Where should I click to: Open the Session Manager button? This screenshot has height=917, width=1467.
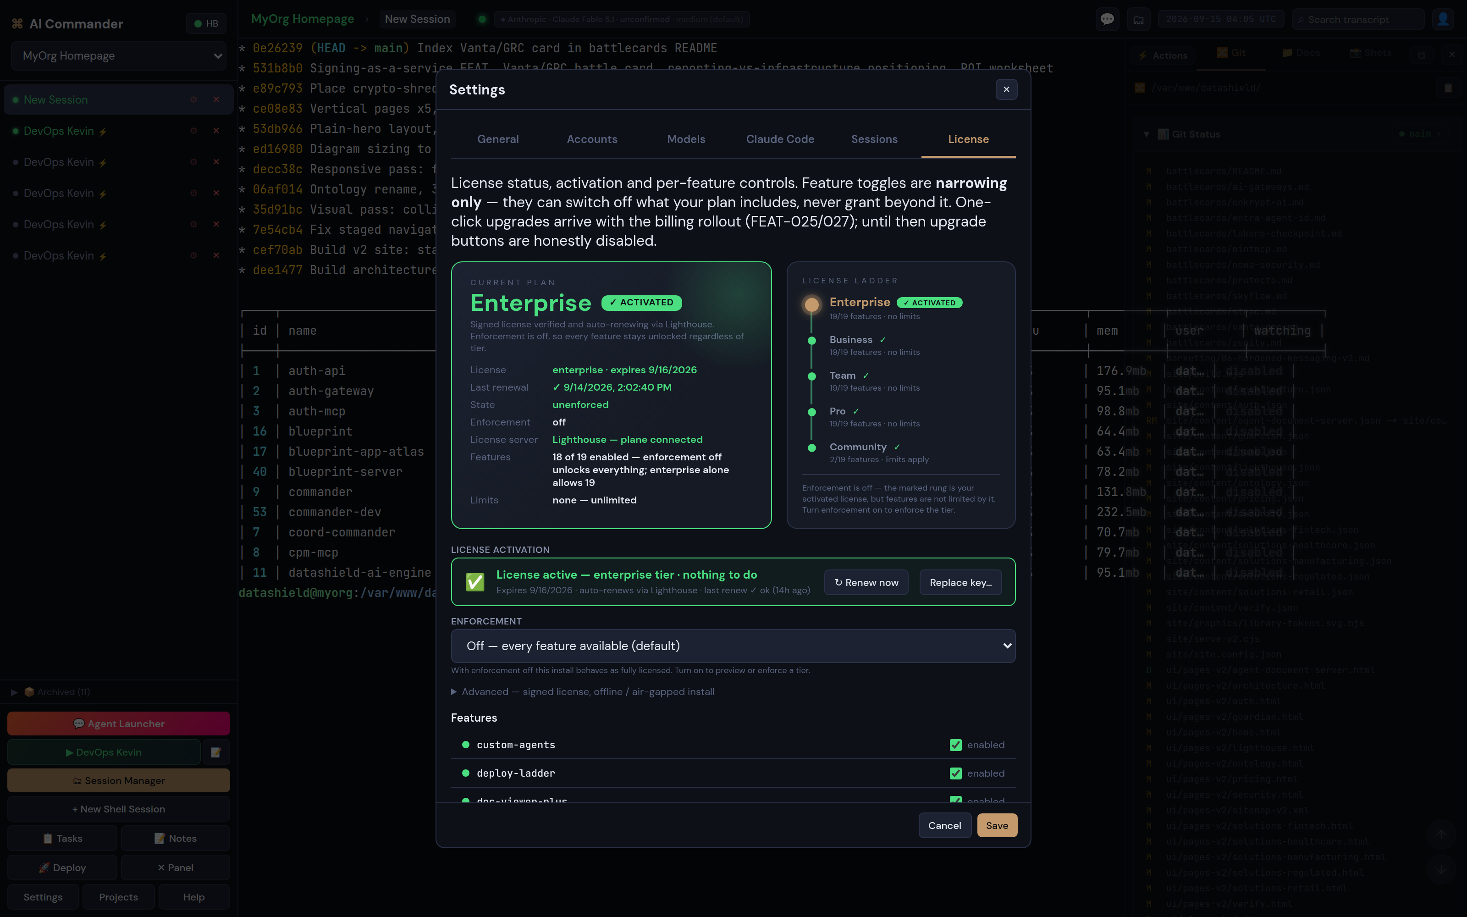(x=119, y=780)
